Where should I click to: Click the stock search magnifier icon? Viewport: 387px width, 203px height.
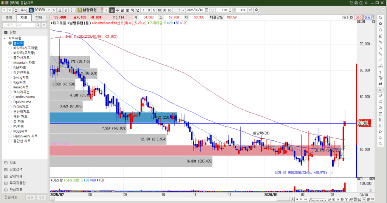pos(54,10)
